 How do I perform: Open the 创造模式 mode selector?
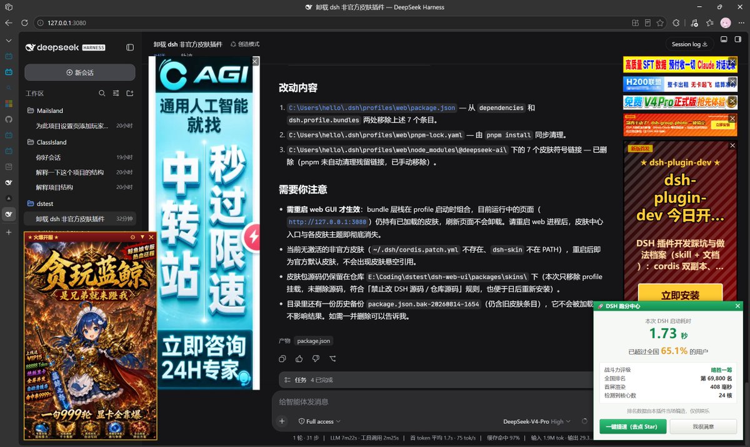point(245,44)
